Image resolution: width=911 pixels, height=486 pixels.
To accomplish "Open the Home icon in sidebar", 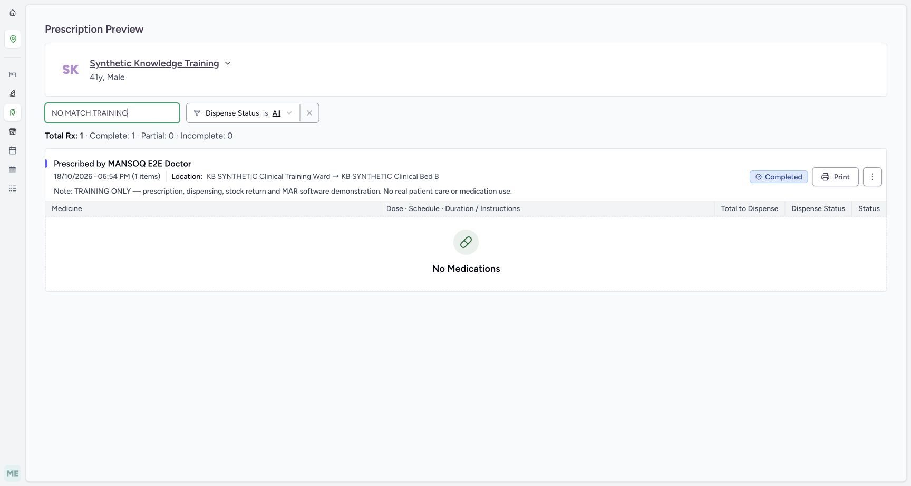I will tap(13, 13).
